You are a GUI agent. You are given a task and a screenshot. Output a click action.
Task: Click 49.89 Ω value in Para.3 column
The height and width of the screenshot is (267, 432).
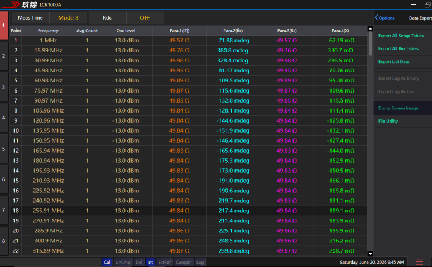pyautogui.click(x=287, y=80)
